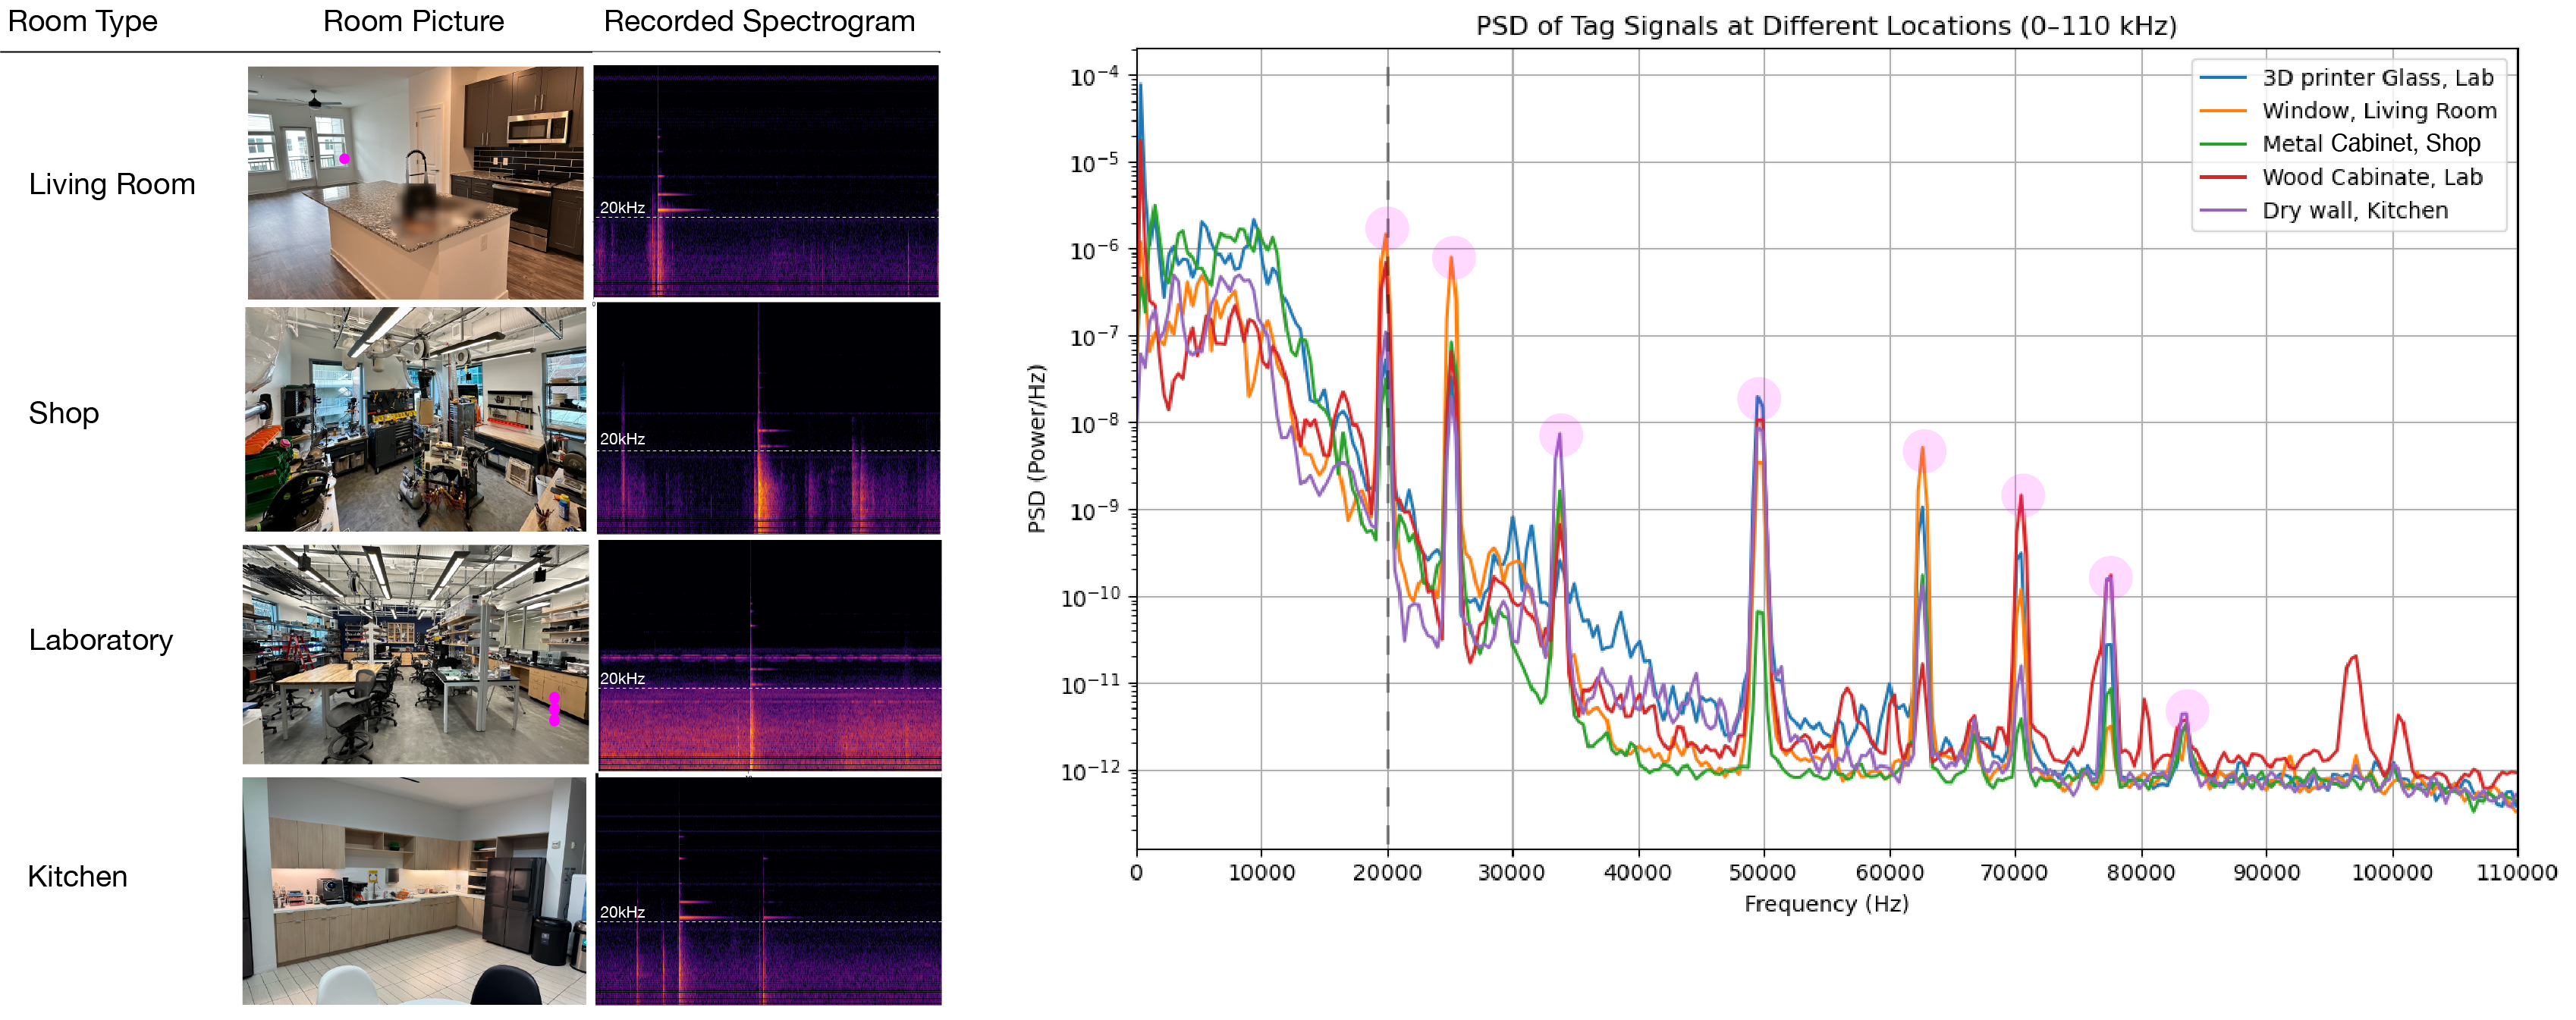Click the Kitchen room picture
Image resolution: width=2576 pixels, height=1020 pixels.
pos(414,890)
